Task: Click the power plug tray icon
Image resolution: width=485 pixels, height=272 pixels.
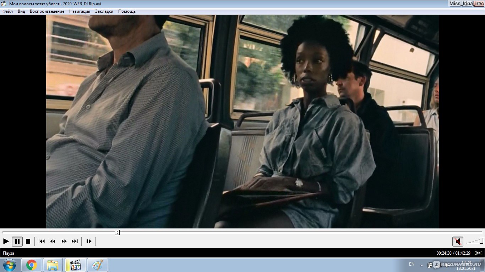Action: coord(430,265)
